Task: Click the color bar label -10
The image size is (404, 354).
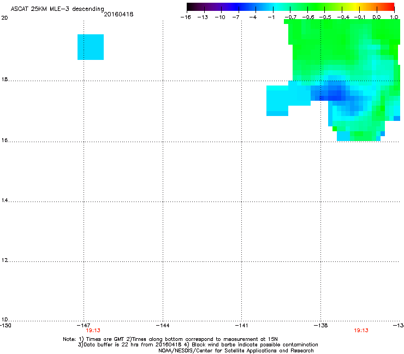Action: pyautogui.click(x=220, y=17)
